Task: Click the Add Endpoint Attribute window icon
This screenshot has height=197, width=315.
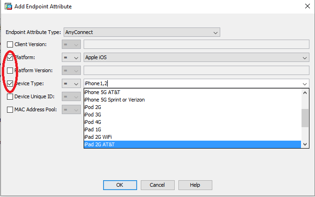Action: pos(8,7)
